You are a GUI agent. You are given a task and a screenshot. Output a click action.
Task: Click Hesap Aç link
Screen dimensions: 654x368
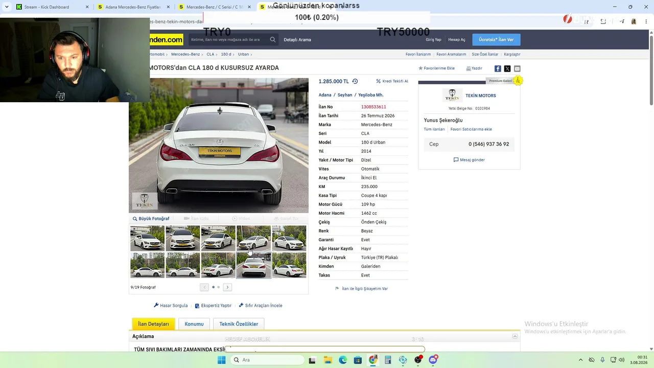457,40
